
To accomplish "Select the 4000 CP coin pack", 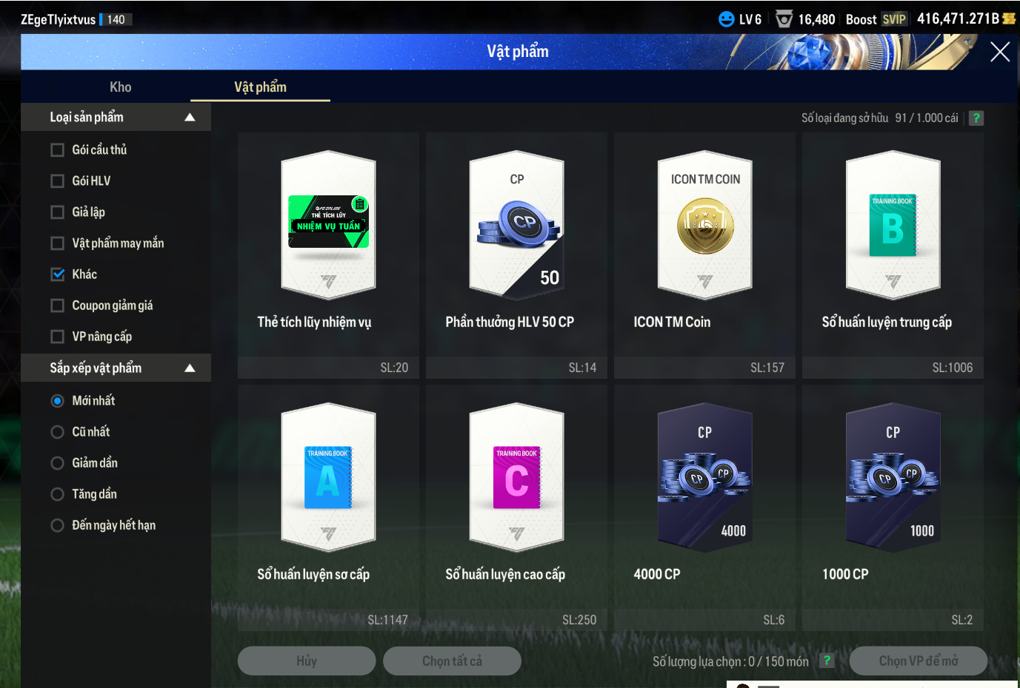I will click(x=704, y=478).
